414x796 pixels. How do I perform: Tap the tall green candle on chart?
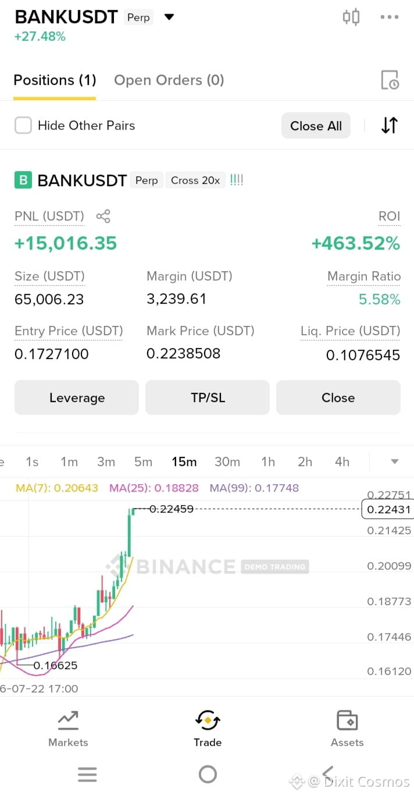130,532
